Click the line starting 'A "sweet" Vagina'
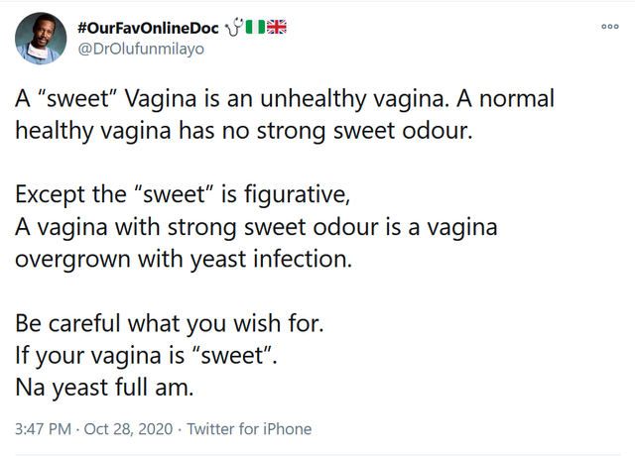Image resolution: width=635 pixels, height=456 pixels. 285,99
